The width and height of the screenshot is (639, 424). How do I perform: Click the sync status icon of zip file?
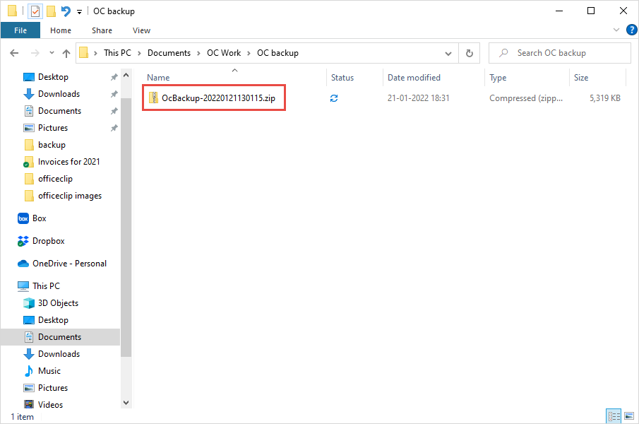(x=334, y=98)
